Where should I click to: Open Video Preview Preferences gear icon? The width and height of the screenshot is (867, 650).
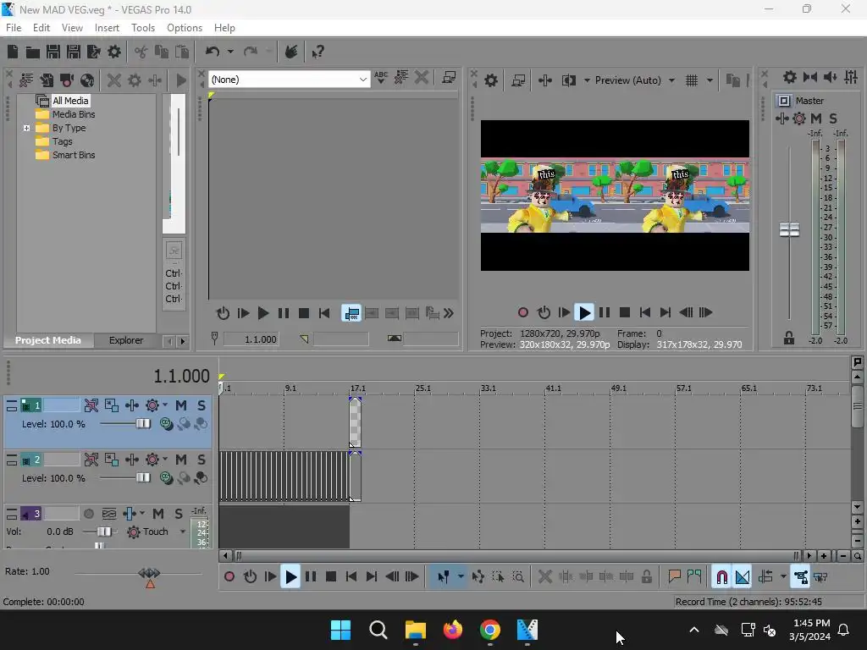click(x=491, y=80)
